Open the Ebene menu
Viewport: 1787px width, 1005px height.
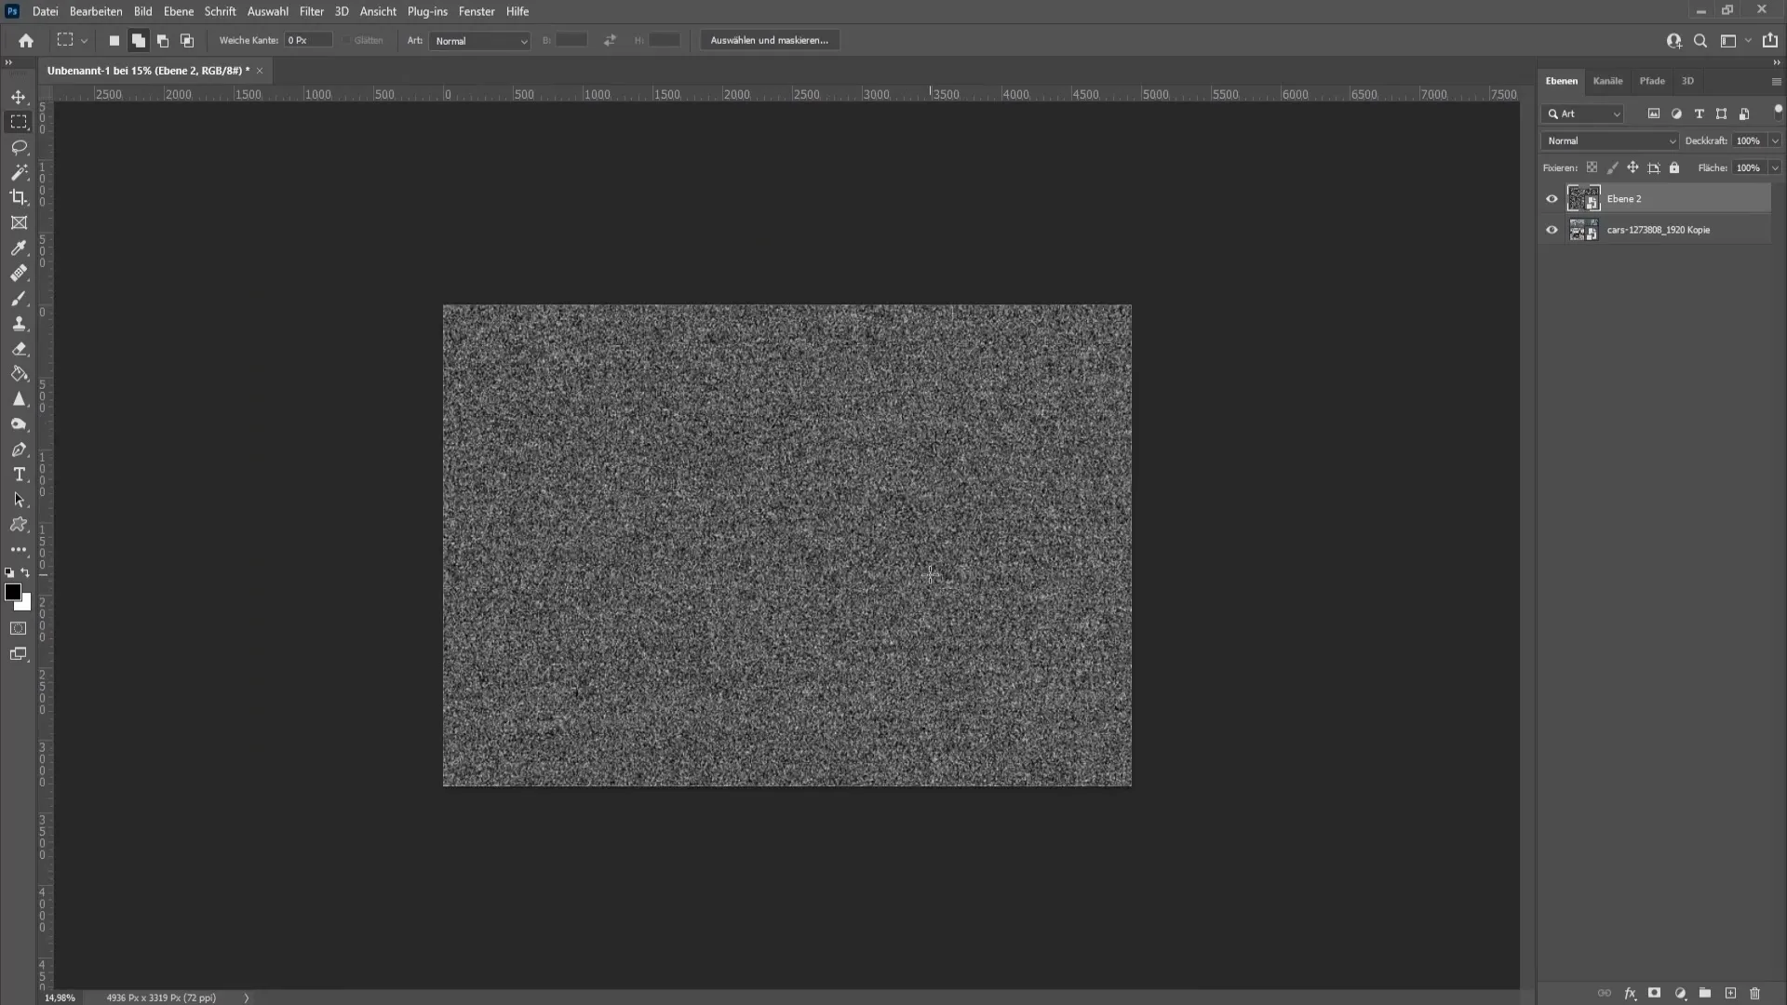click(x=178, y=11)
